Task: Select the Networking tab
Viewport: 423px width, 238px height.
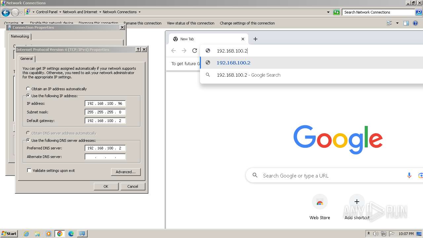Action: 20,36
